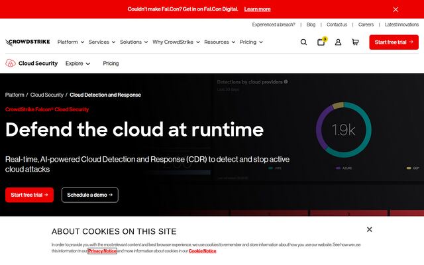Click header Start free trial button
The width and height of the screenshot is (424, 265).
click(394, 42)
